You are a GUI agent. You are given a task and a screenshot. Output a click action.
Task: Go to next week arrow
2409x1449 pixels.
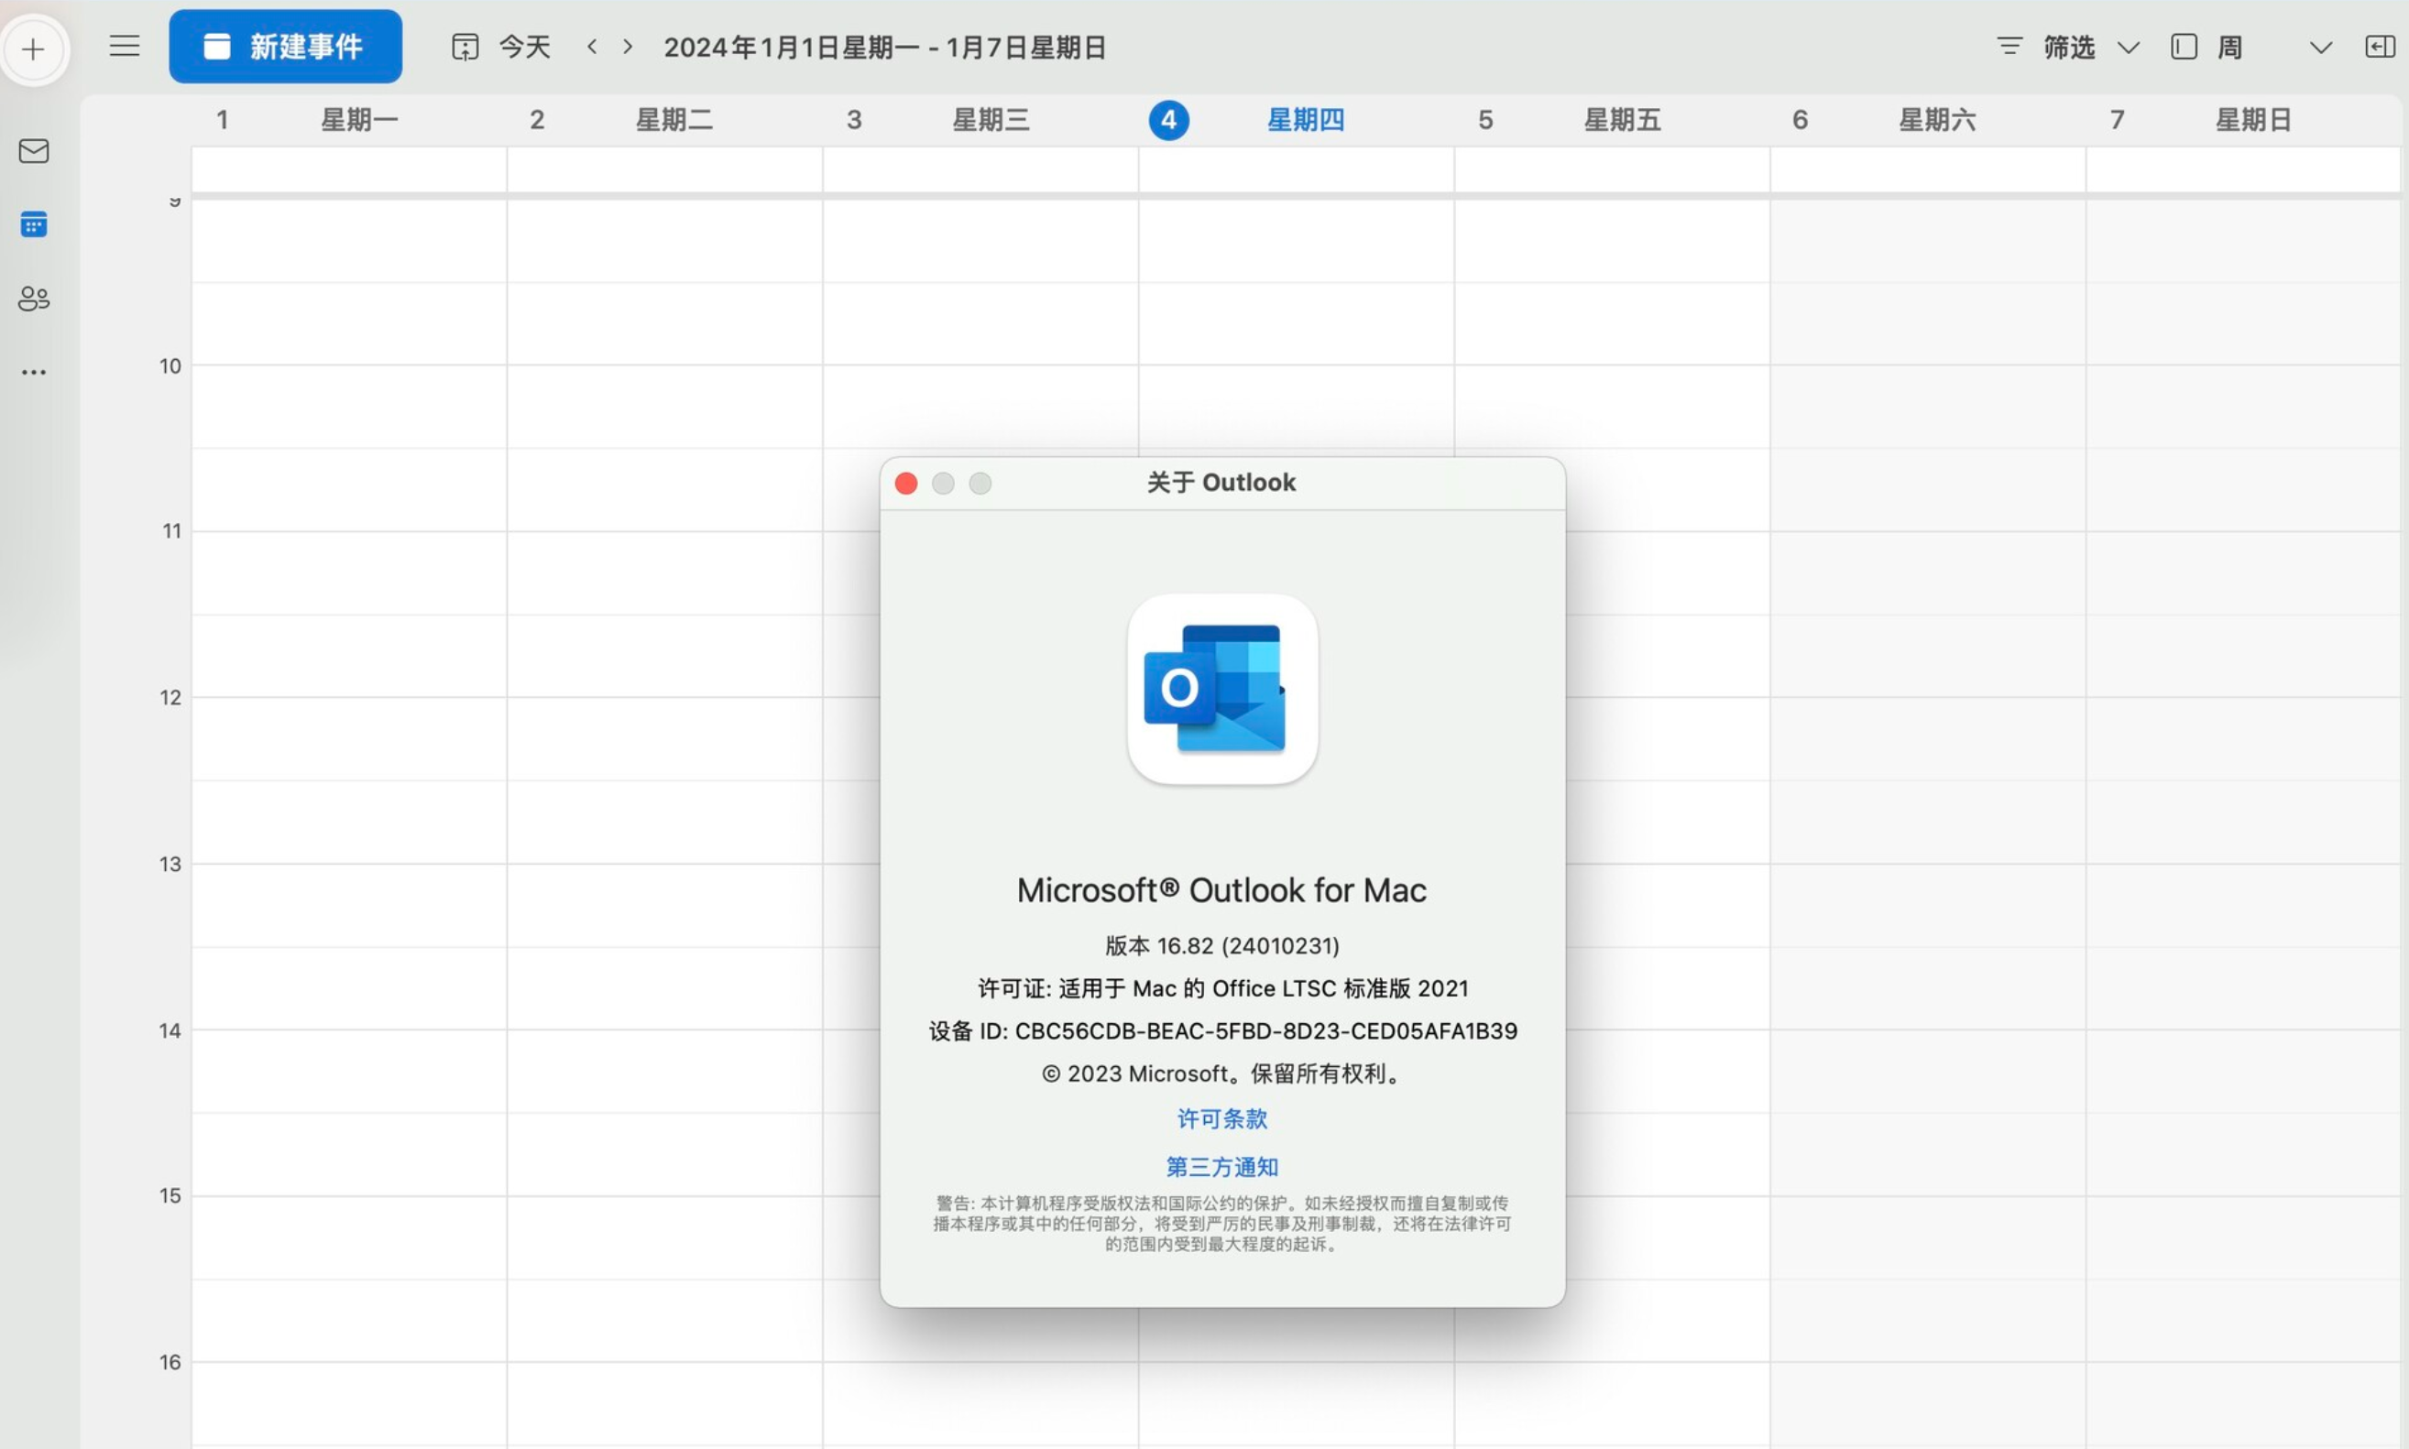pos(629,46)
